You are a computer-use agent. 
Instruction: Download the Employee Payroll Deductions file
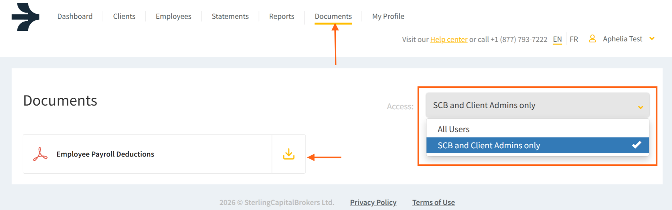[289, 154]
